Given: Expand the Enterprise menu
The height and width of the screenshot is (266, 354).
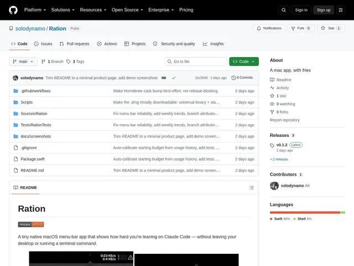Looking at the screenshot, I should coord(161,10).
